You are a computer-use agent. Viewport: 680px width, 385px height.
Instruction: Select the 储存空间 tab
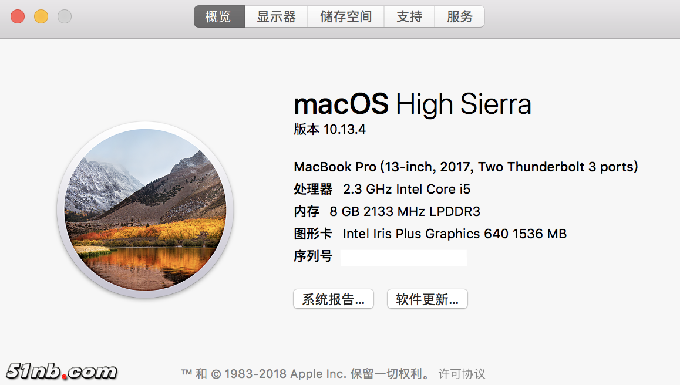[346, 17]
